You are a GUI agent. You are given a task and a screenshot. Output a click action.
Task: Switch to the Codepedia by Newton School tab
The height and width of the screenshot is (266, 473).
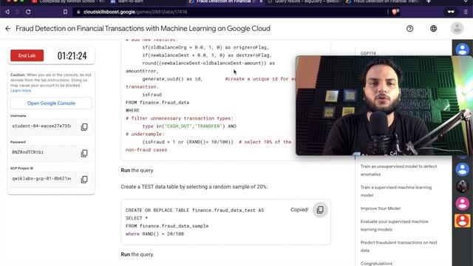tap(69, 1)
